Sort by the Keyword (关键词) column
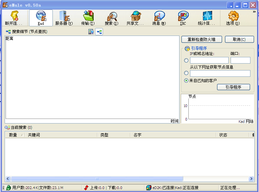 61,135
